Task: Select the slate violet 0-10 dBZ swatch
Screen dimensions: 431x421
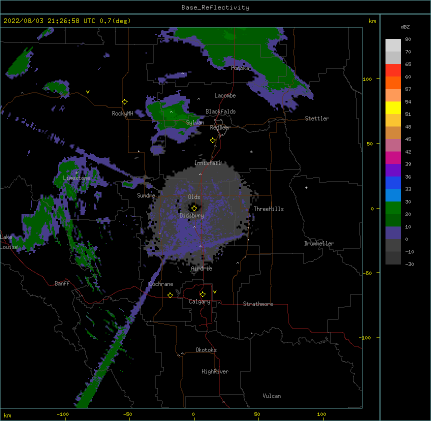Action: click(x=393, y=233)
